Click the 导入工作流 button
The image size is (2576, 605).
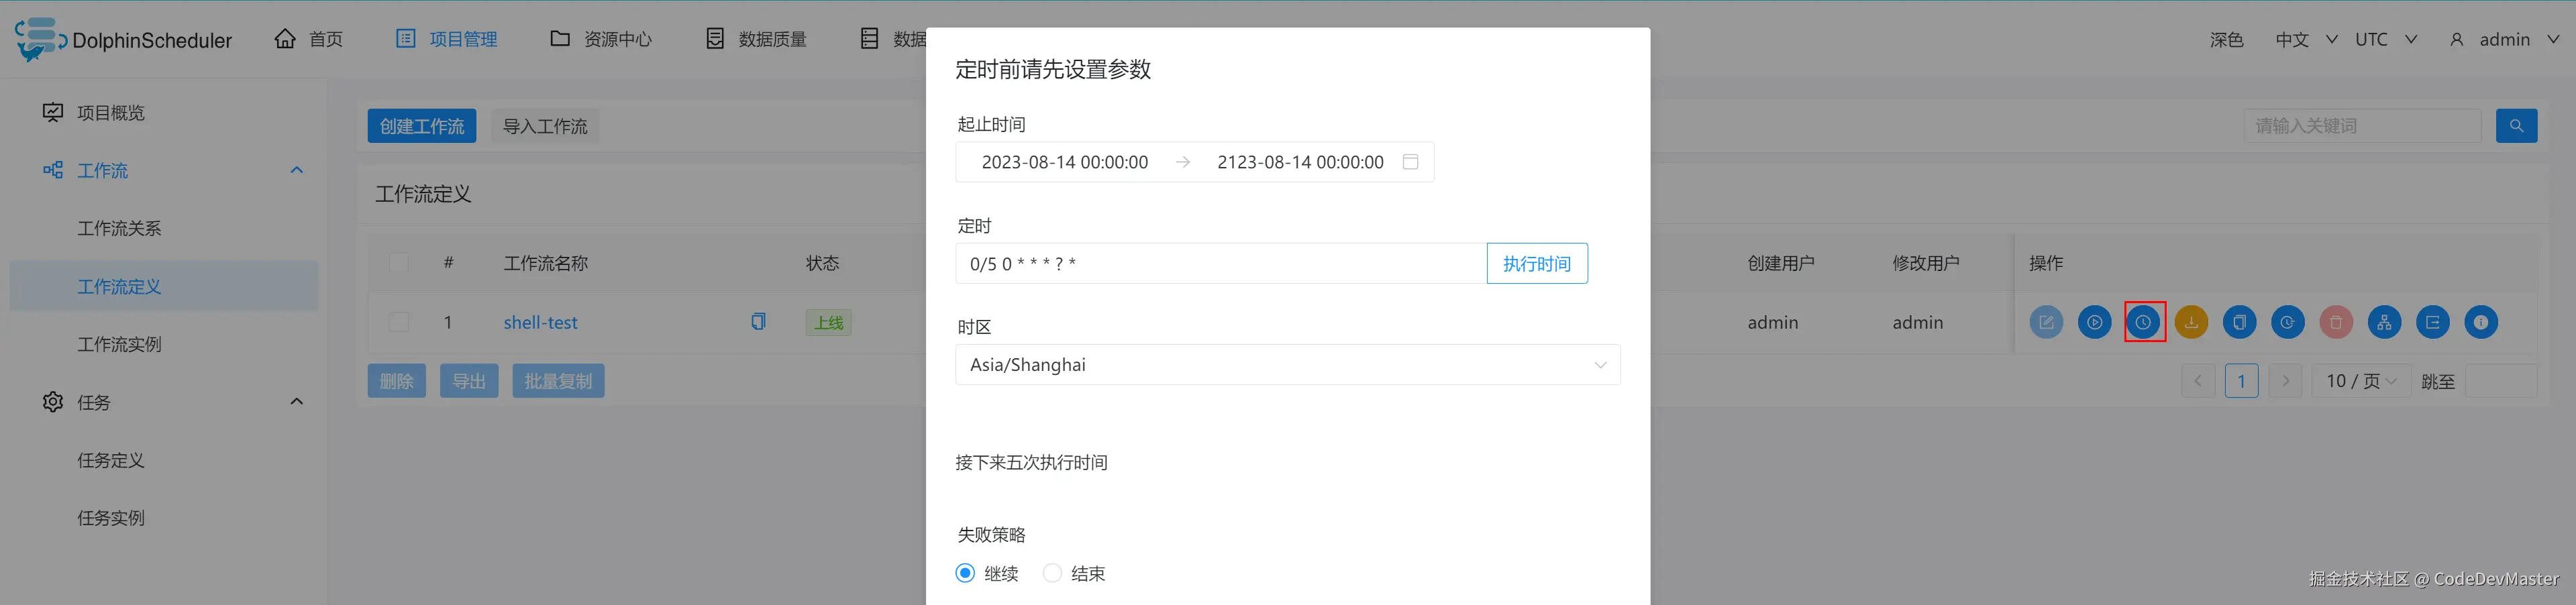pyautogui.click(x=545, y=126)
